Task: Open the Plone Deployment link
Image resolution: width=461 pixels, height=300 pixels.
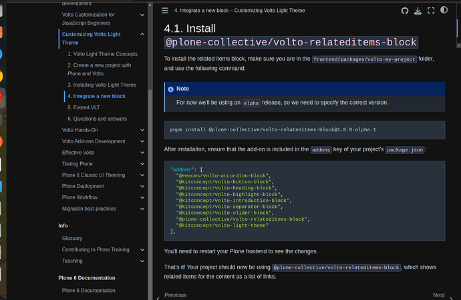Action: pos(83,186)
